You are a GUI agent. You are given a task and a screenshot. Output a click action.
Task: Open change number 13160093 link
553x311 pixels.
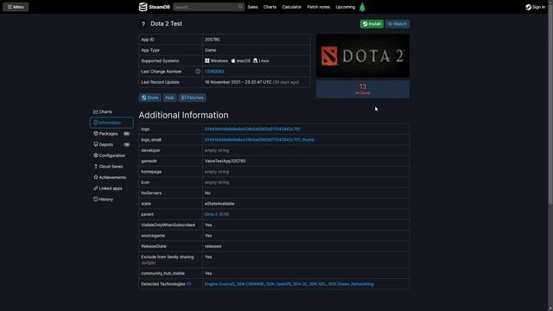214,72
